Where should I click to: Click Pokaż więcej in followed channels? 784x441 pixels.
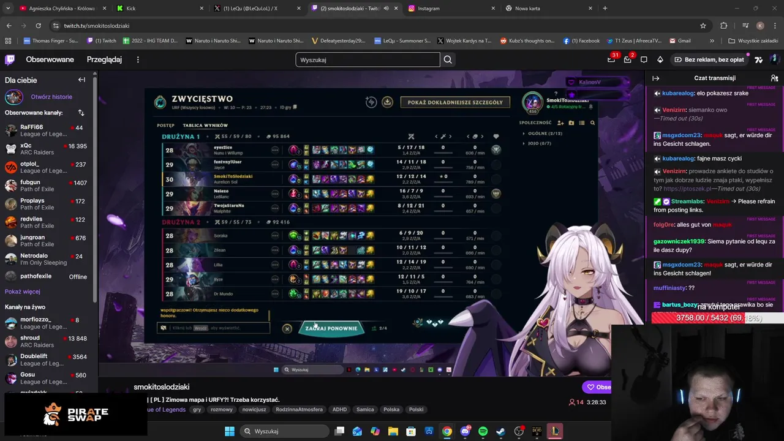coord(23,292)
